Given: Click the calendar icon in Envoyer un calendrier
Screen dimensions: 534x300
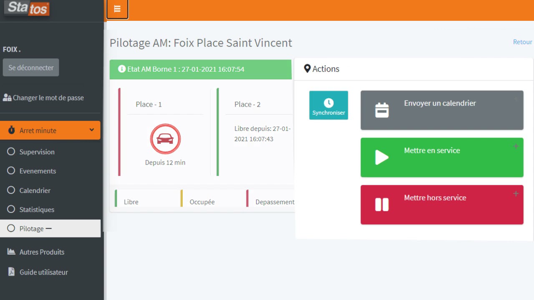Looking at the screenshot, I should 382,110.
